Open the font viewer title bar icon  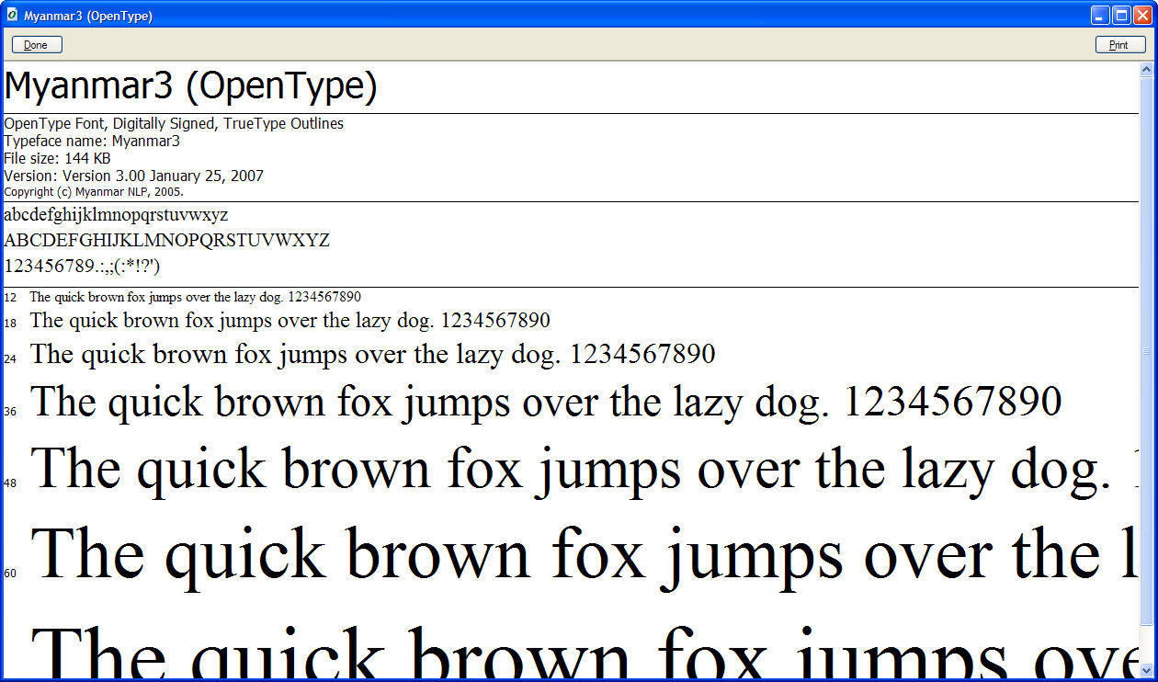[12, 15]
